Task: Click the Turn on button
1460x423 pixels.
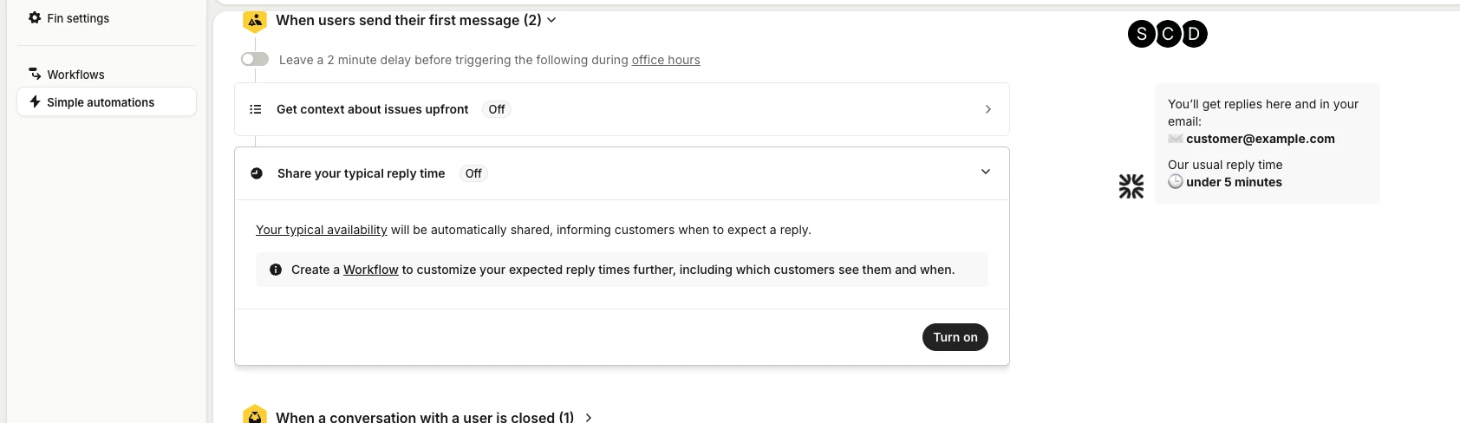Action: 955,337
